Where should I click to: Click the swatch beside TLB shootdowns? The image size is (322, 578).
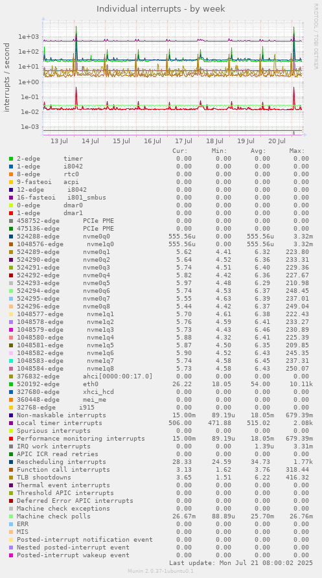coord(11,477)
